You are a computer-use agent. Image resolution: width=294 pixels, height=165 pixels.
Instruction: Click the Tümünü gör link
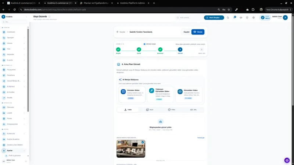pos(201,138)
